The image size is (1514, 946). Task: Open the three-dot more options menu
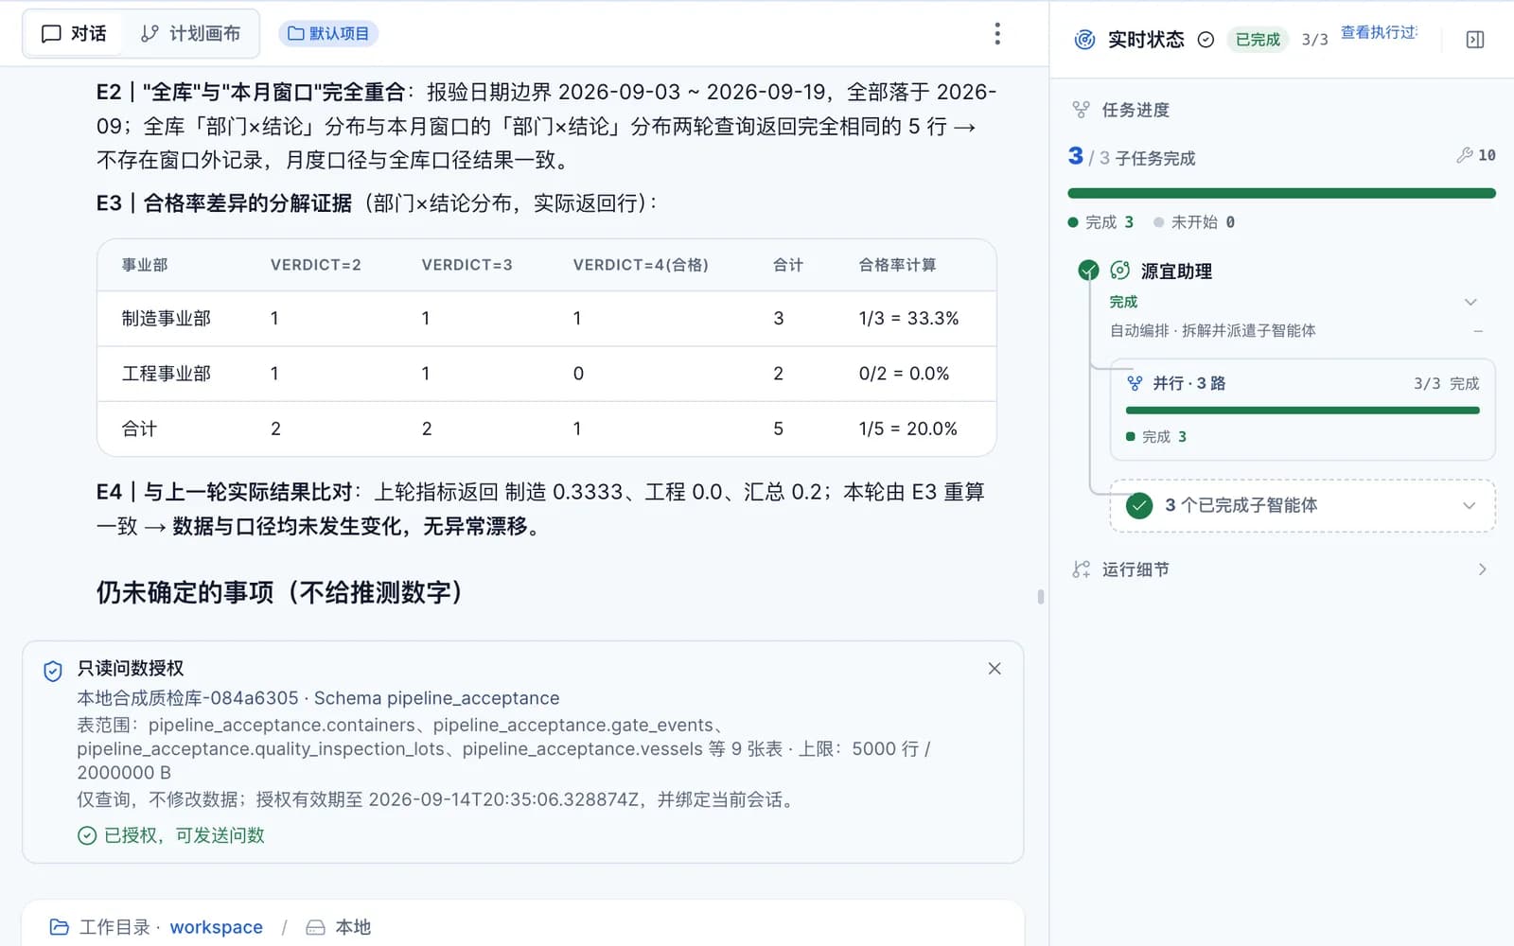tap(997, 33)
